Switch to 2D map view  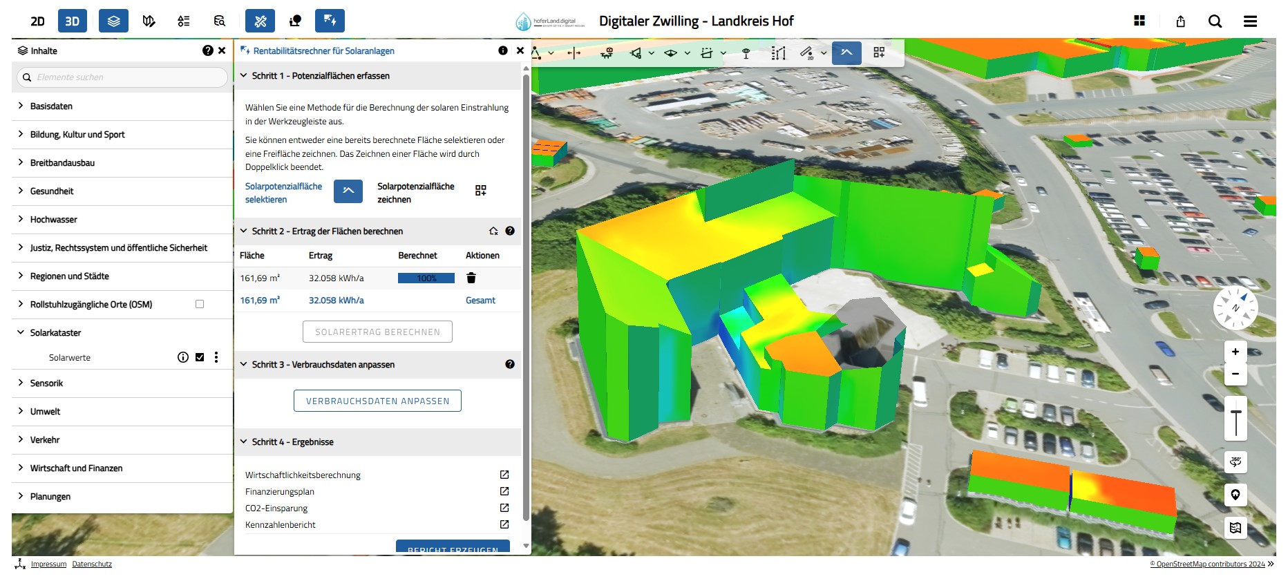[38, 21]
